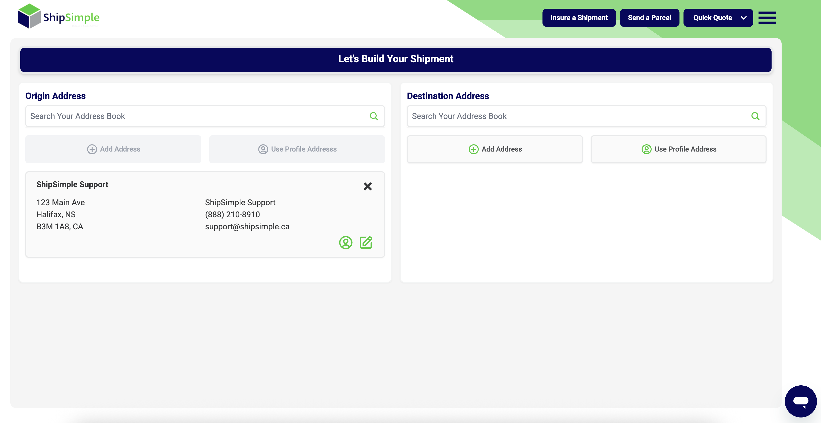Viewport: 821px width, 423px height.
Task: Click the origin address search magnifier icon
Action: pyautogui.click(x=374, y=116)
